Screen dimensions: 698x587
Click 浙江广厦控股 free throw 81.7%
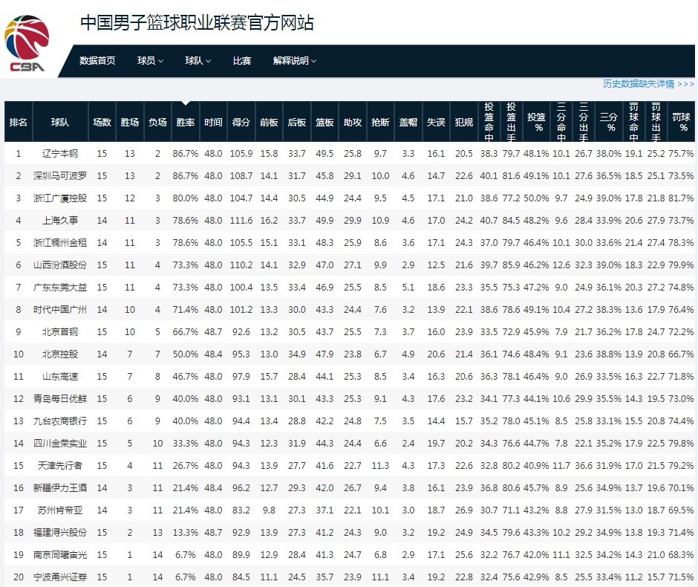coord(681,198)
